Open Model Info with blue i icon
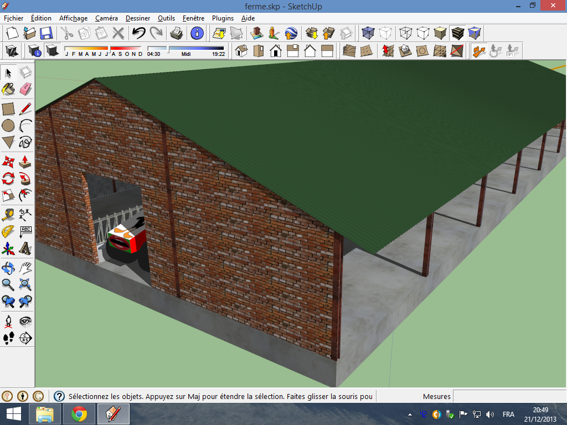 click(197, 33)
